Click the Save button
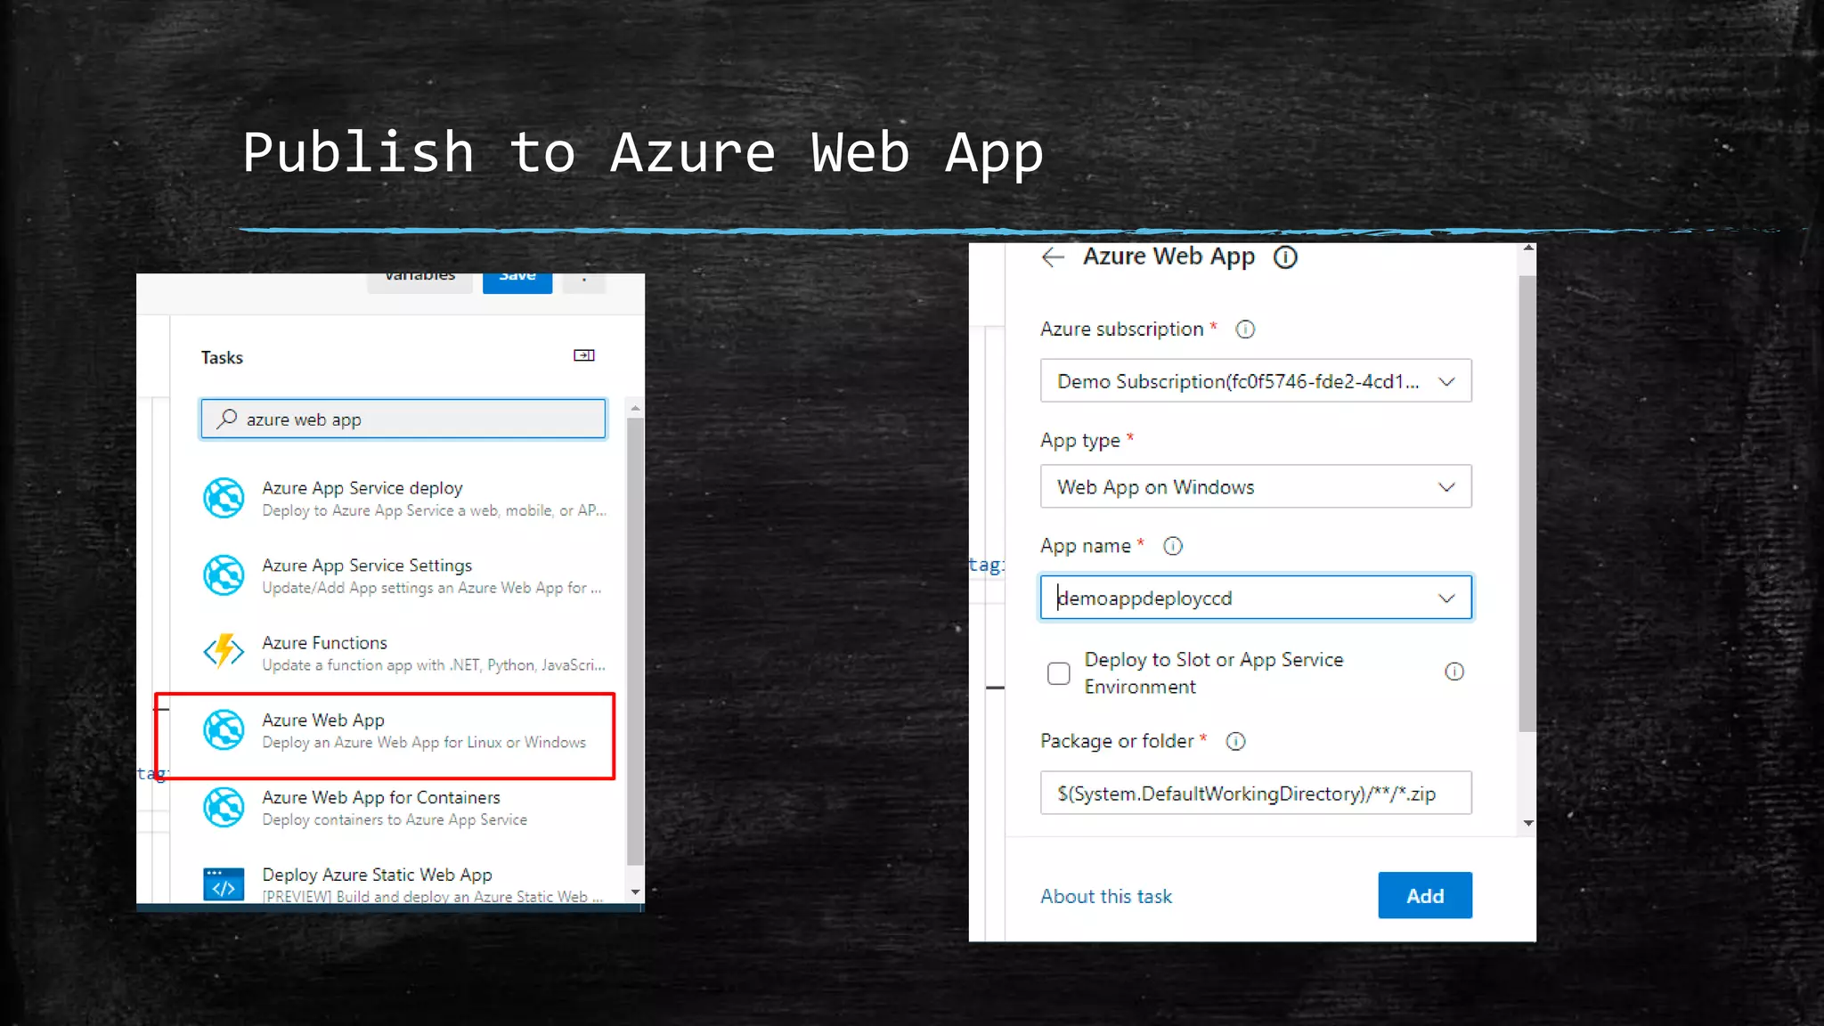Viewport: 1824px width, 1026px height. click(517, 282)
